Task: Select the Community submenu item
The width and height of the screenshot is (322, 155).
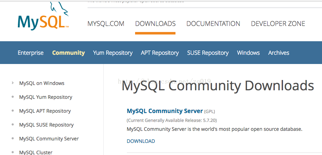Action: (68, 53)
